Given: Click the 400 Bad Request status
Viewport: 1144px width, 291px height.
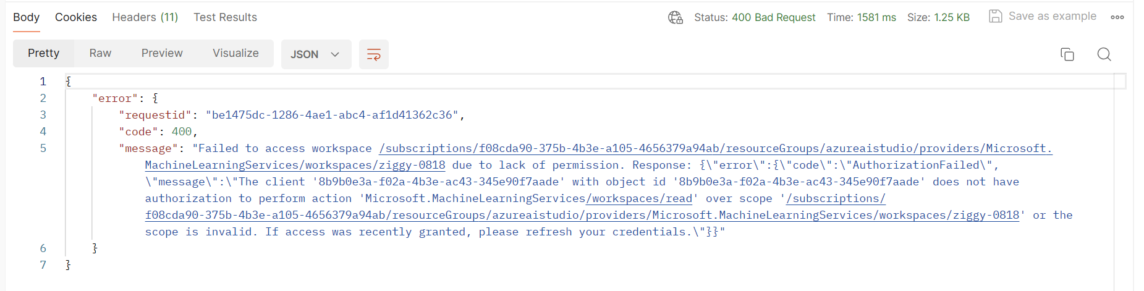Looking at the screenshot, I should click(x=773, y=17).
